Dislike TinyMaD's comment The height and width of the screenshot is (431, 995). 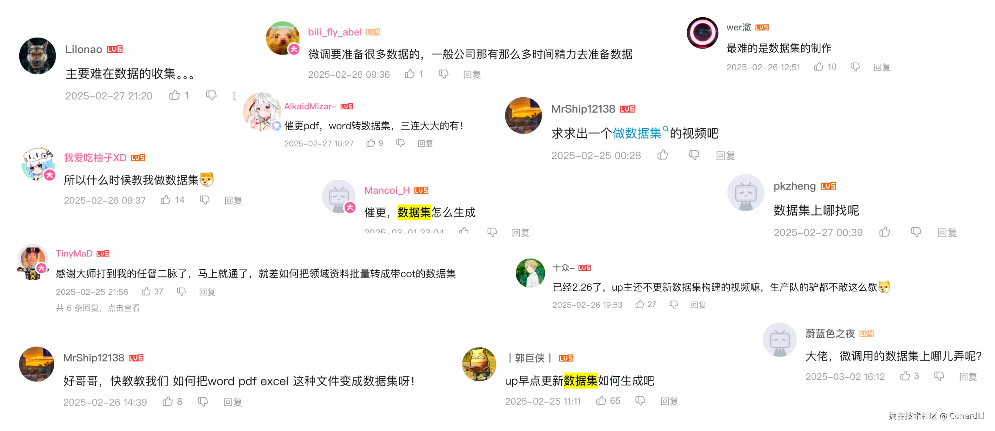point(181,291)
